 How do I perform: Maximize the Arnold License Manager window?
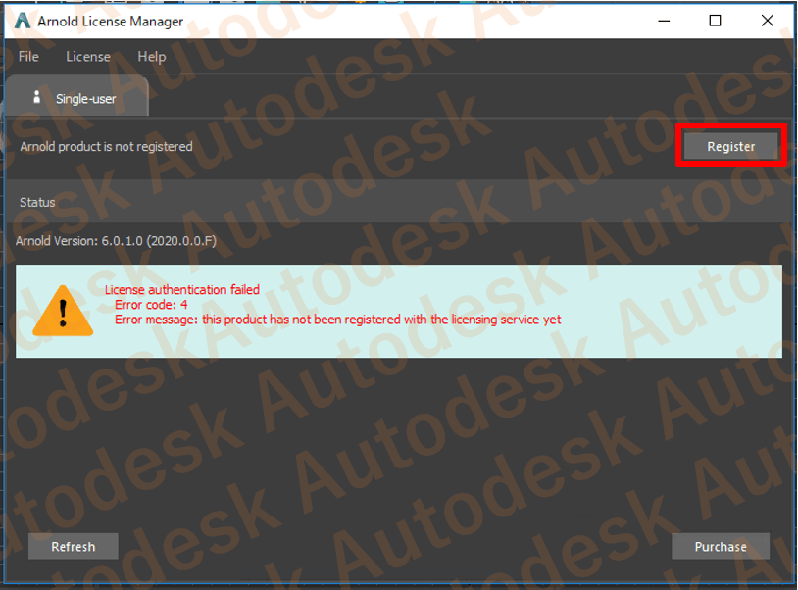(715, 21)
